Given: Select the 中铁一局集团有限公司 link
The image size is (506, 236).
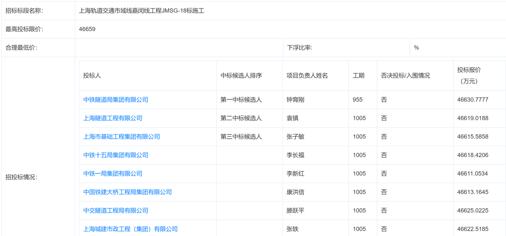Looking at the screenshot, I should [x=113, y=173].
